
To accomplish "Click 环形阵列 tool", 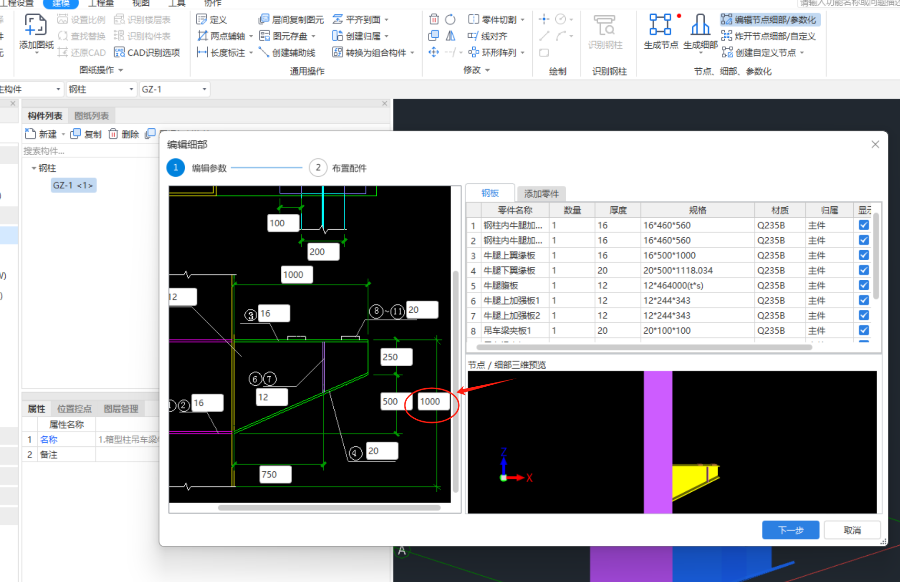I will coord(493,53).
